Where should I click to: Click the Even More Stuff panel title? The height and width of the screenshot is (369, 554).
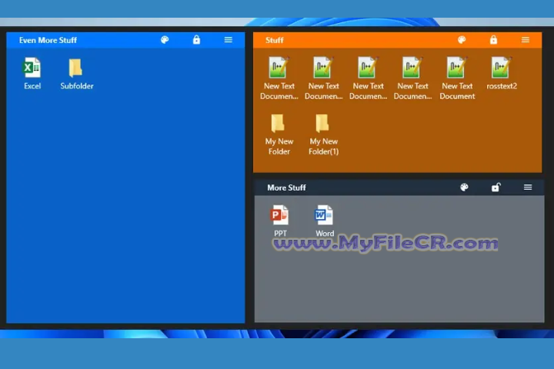pyautogui.click(x=48, y=40)
